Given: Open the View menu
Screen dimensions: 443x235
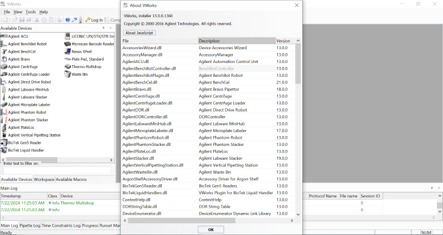Looking at the screenshot, I should click(x=18, y=12).
